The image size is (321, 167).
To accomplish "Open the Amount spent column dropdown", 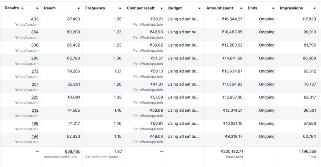I will pyautogui.click(x=241, y=8).
